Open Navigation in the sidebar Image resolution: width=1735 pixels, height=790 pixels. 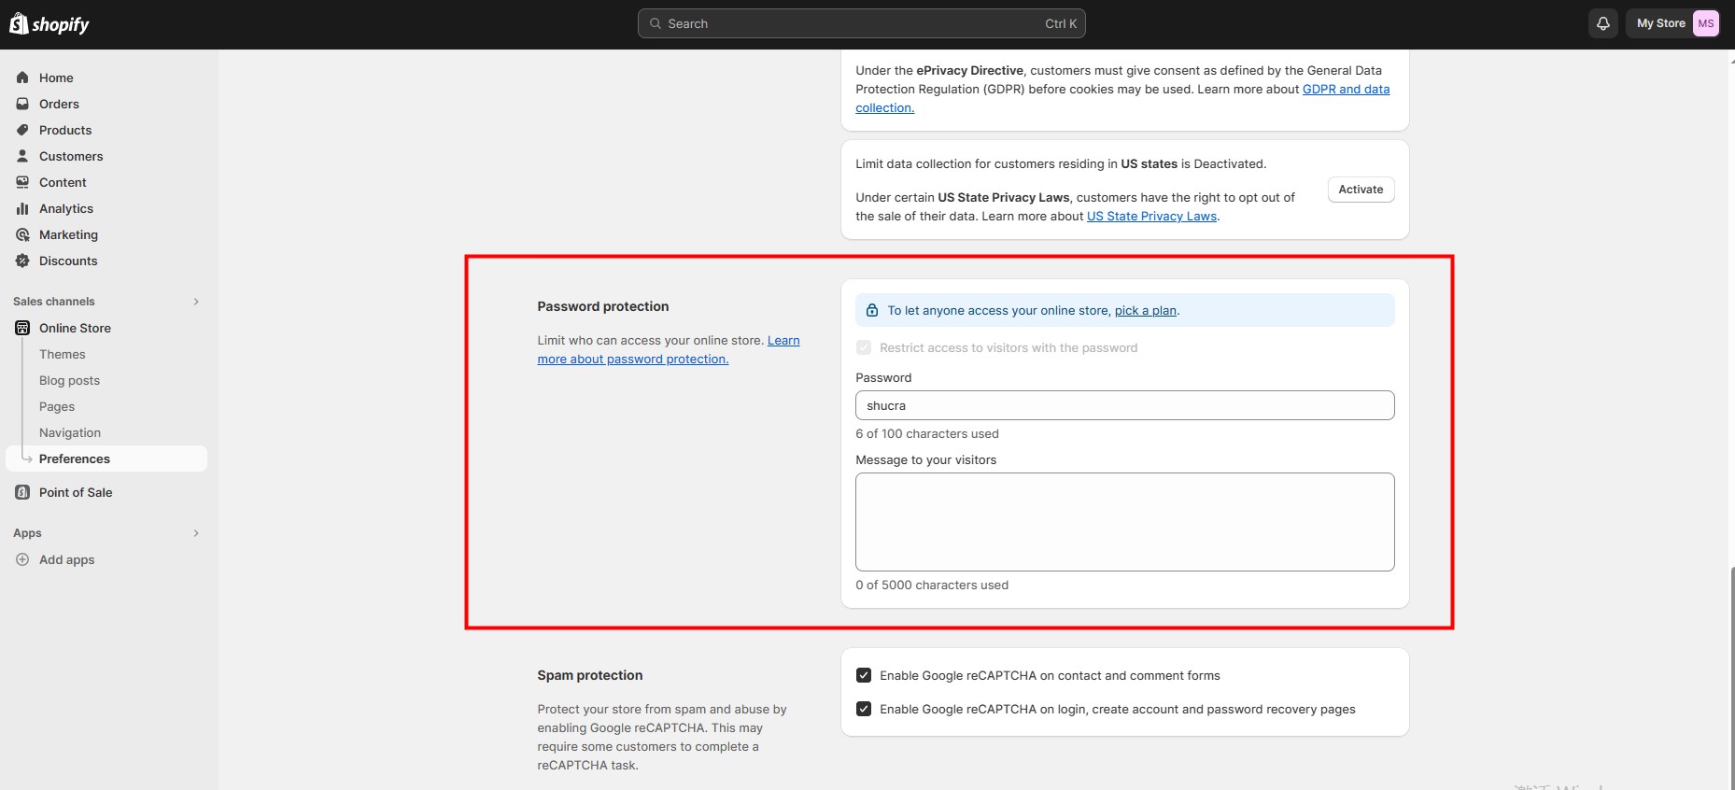(70, 432)
